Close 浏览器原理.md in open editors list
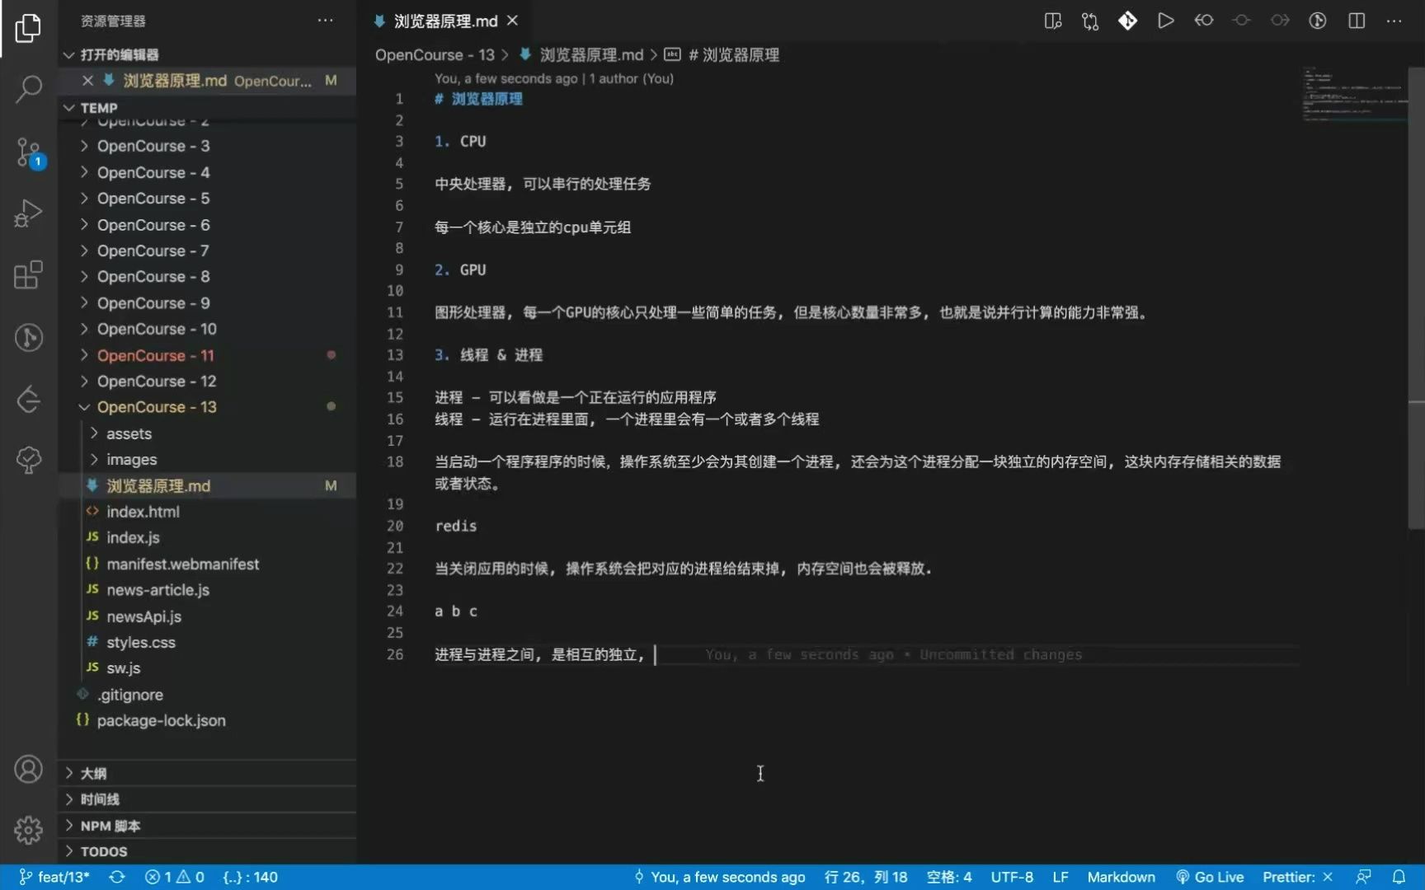This screenshot has height=890, width=1425. [87, 81]
